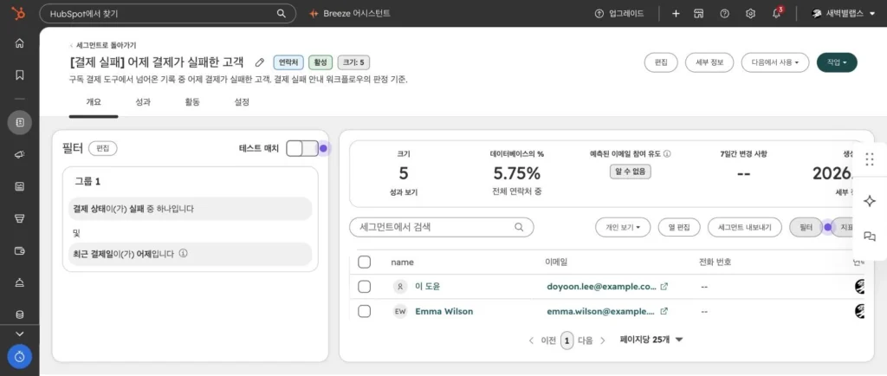Screen dimensions: 887x376
Task: Switch to the 성과 tab
Action: [143, 102]
